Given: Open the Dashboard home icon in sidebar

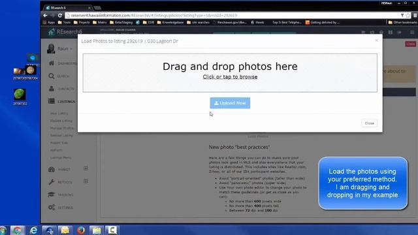Looking at the screenshot, I should coord(52,63).
